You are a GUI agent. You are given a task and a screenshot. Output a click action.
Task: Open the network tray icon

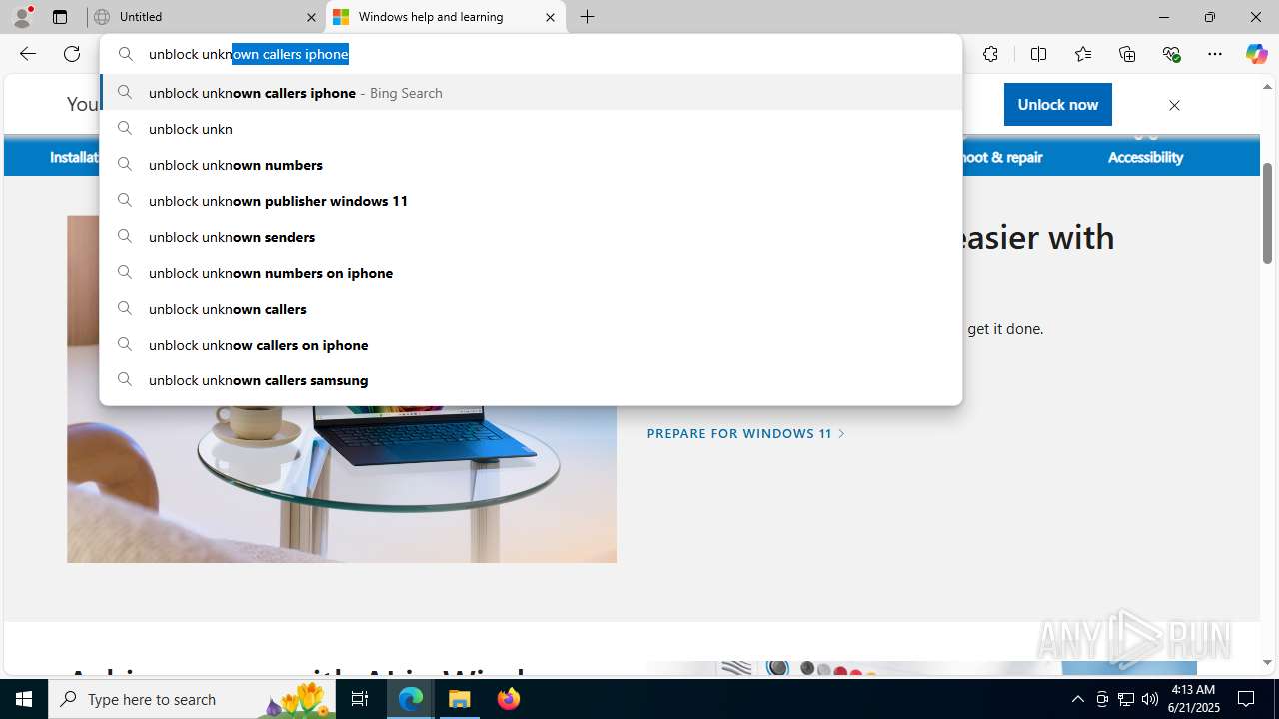pyautogui.click(x=1126, y=699)
